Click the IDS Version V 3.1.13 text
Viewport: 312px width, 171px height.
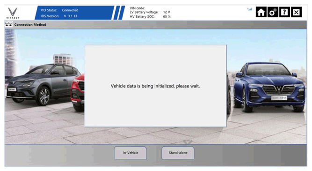59,16
